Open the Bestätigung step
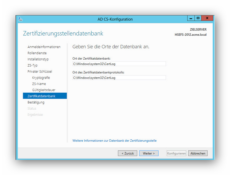 point(36,102)
